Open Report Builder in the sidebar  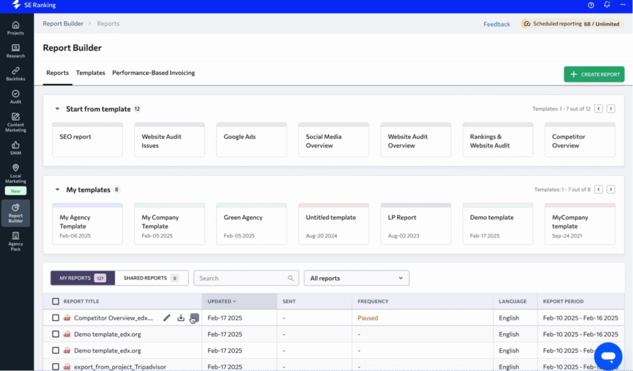pyautogui.click(x=15, y=213)
